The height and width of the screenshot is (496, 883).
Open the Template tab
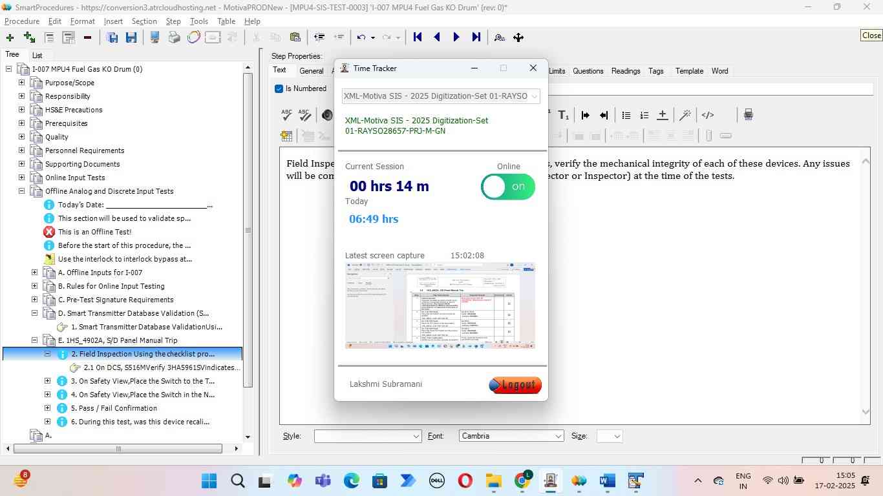(x=689, y=71)
